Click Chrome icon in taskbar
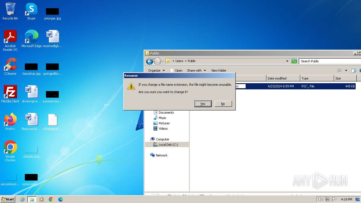This screenshot has width=361, height=203. pyautogui.click(x=51, y=199)
